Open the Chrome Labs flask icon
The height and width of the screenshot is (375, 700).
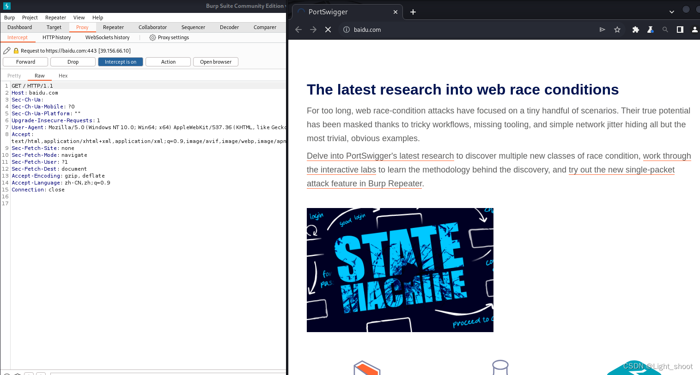click(x=651, y=30)
